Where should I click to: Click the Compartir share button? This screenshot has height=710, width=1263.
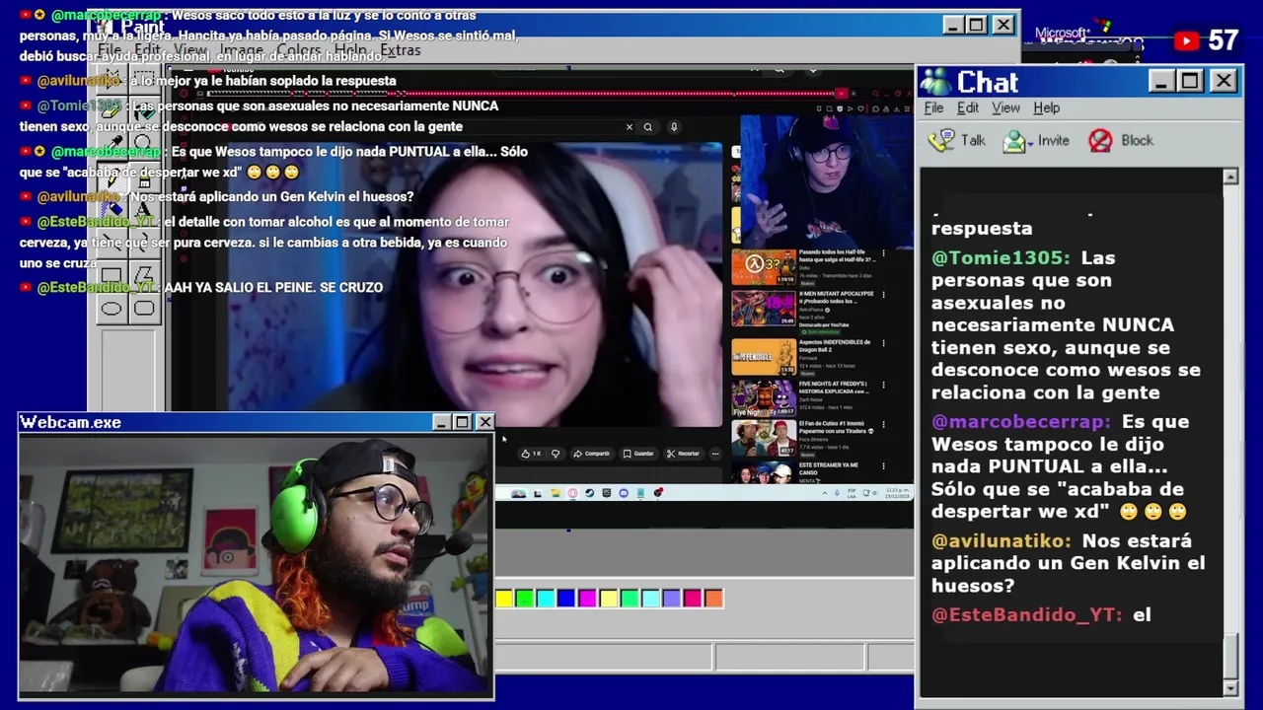[x=593, y=454]
